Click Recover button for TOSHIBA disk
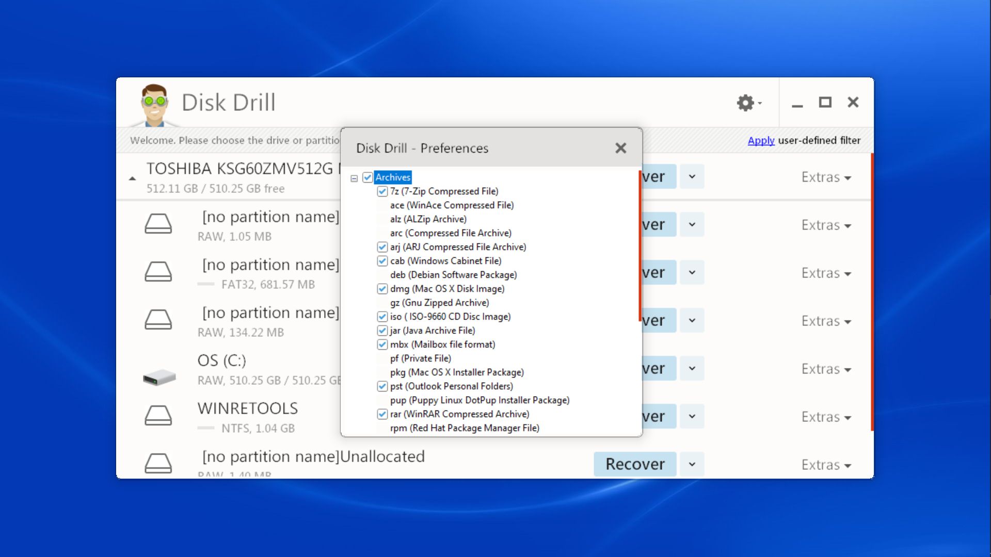 [659, 176]
